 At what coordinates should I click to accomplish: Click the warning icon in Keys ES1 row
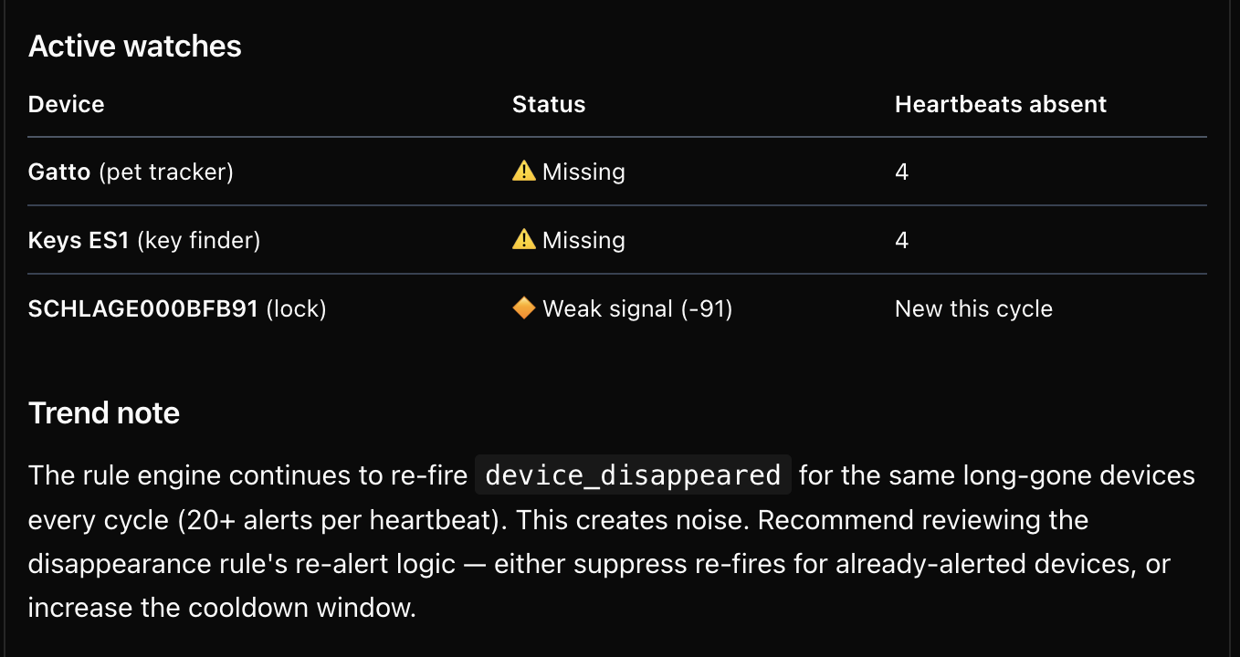pos(523,240)
